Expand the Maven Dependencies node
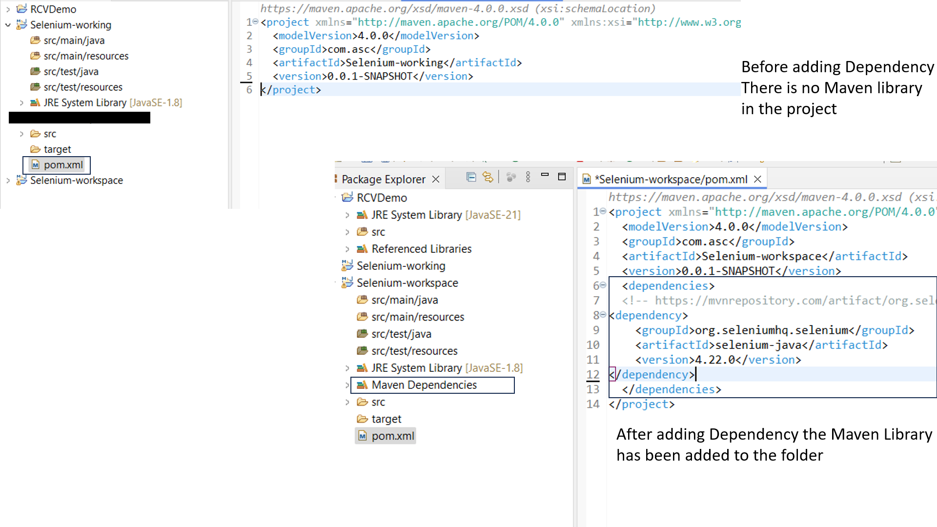This screenshot has width=937, height=527. (347, 385)
